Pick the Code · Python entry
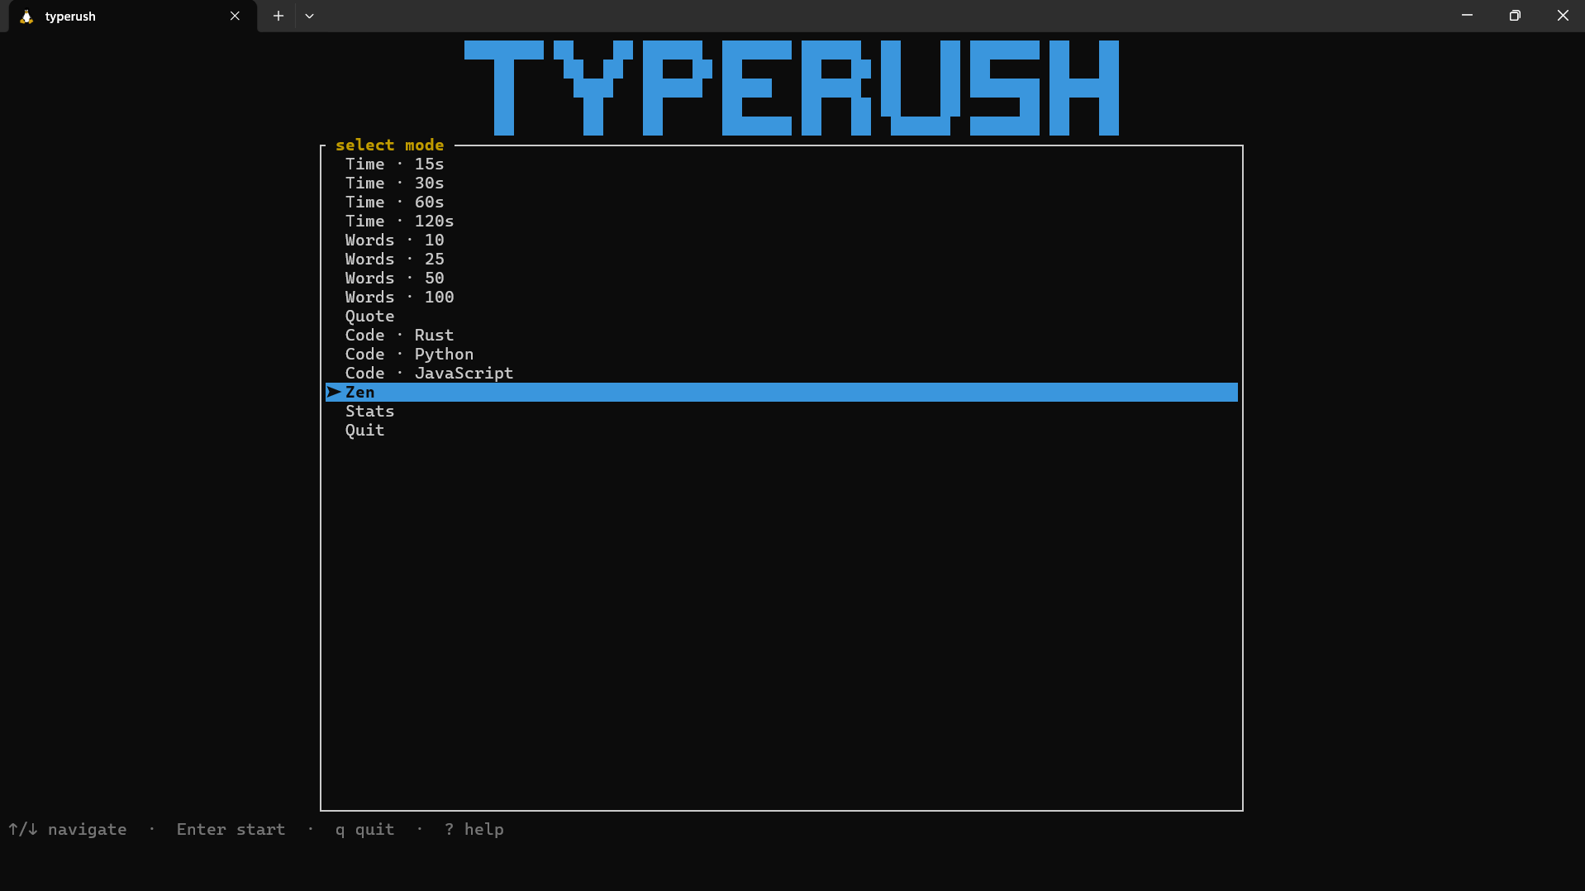Image resolution: width=1585 pixels, height=891 pixels. (x=409, y=354)
